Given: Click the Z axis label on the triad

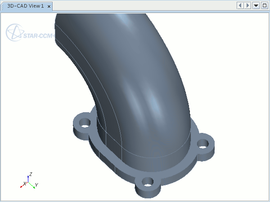Looking at the screenshot, I should pyautogui.click(x=30, y=174).
